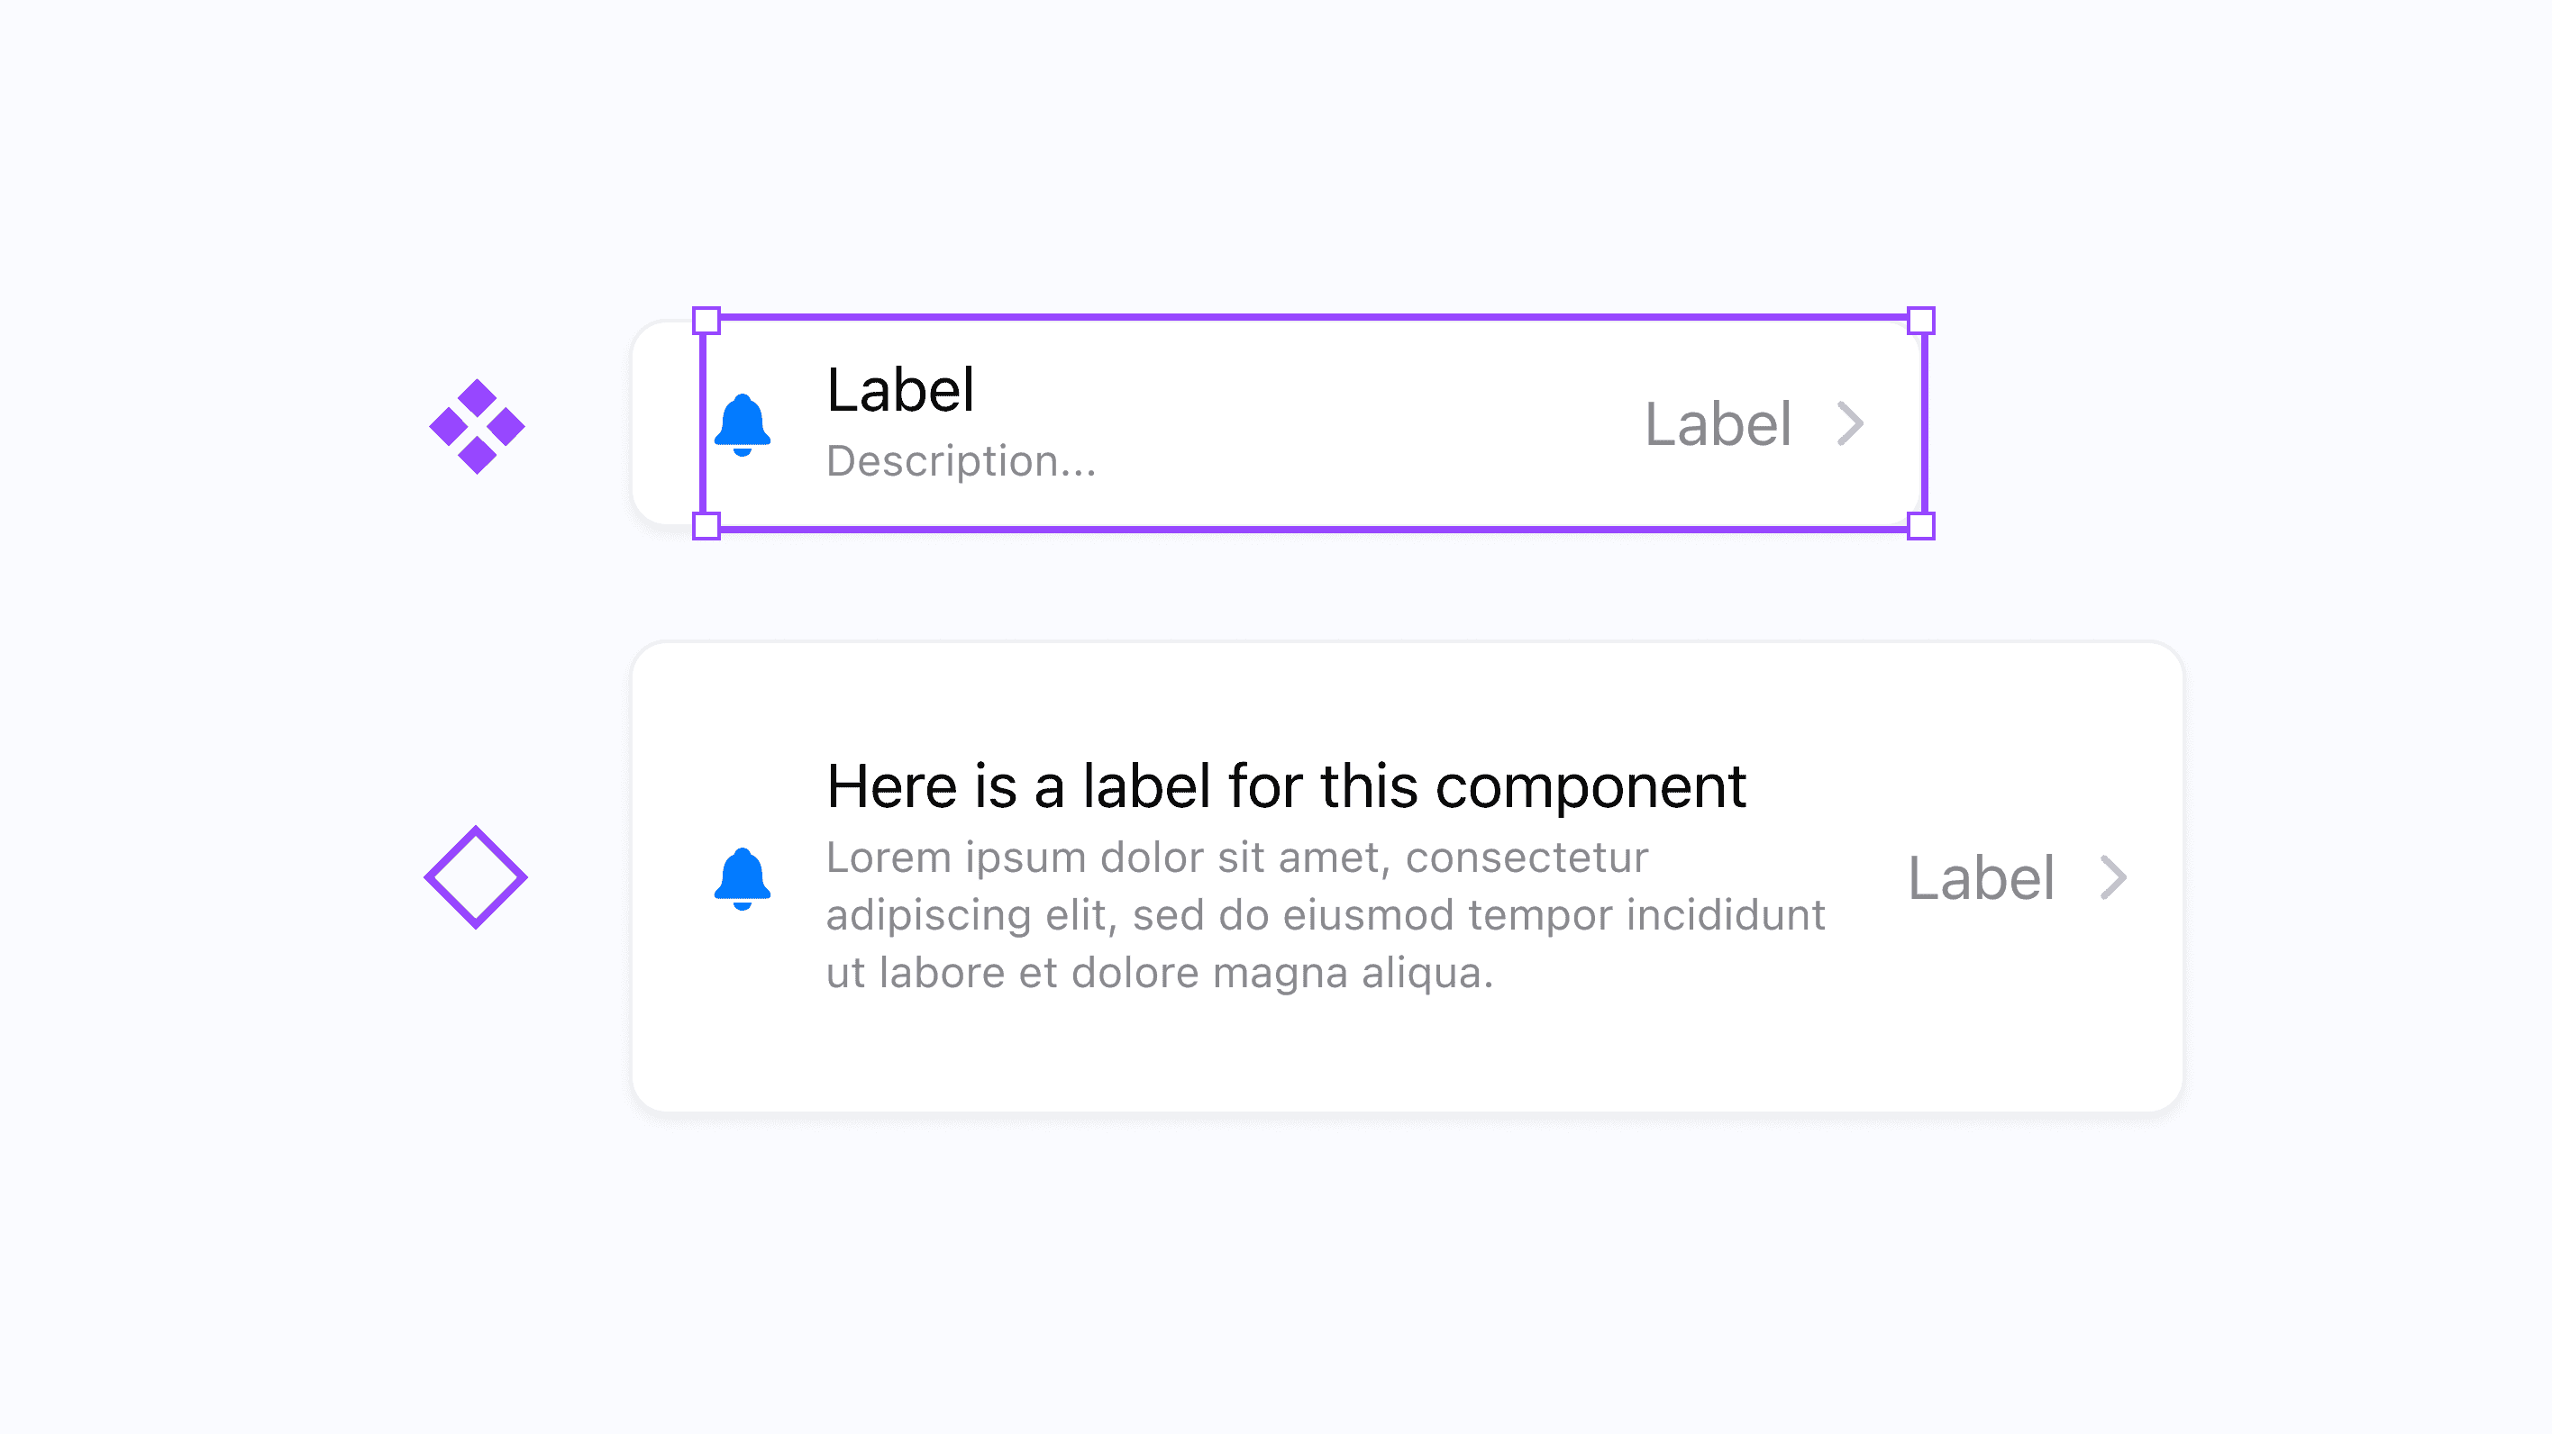Click the chevron arrow in the bottom card
Screen dimensions: 2552x1434
pyautogui.click(x=2113, y=877)
